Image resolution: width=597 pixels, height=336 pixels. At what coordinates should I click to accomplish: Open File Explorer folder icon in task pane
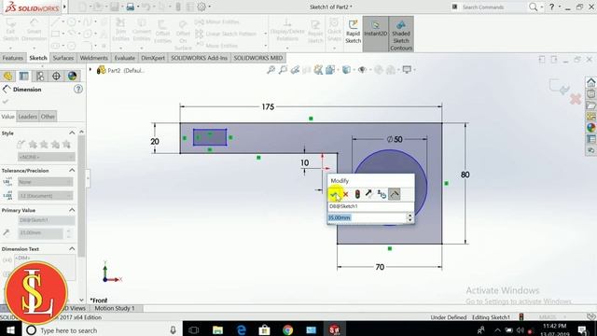point(590,105)
